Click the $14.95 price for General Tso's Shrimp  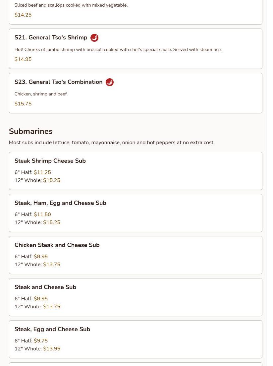pos(23,59)
